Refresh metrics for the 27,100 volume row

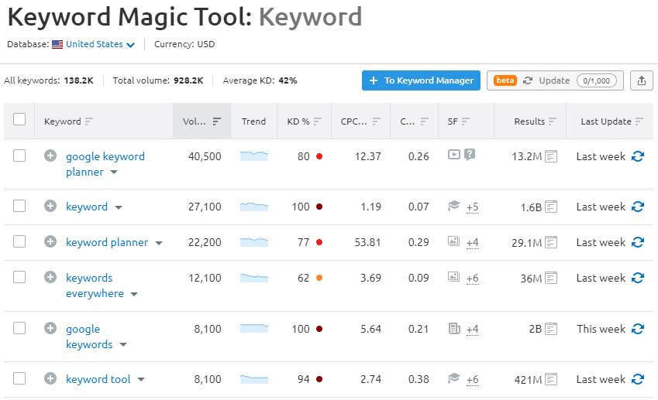tap(638, 207)
